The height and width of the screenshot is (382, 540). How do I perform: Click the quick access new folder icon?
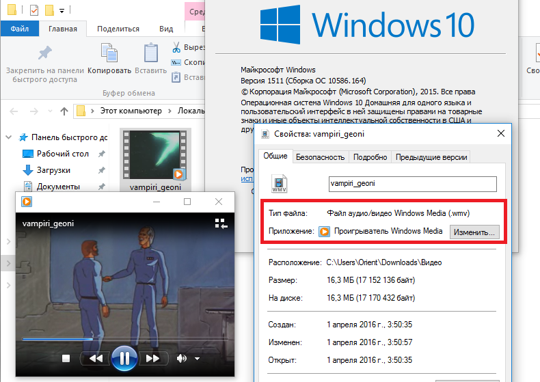pos(49,10)
